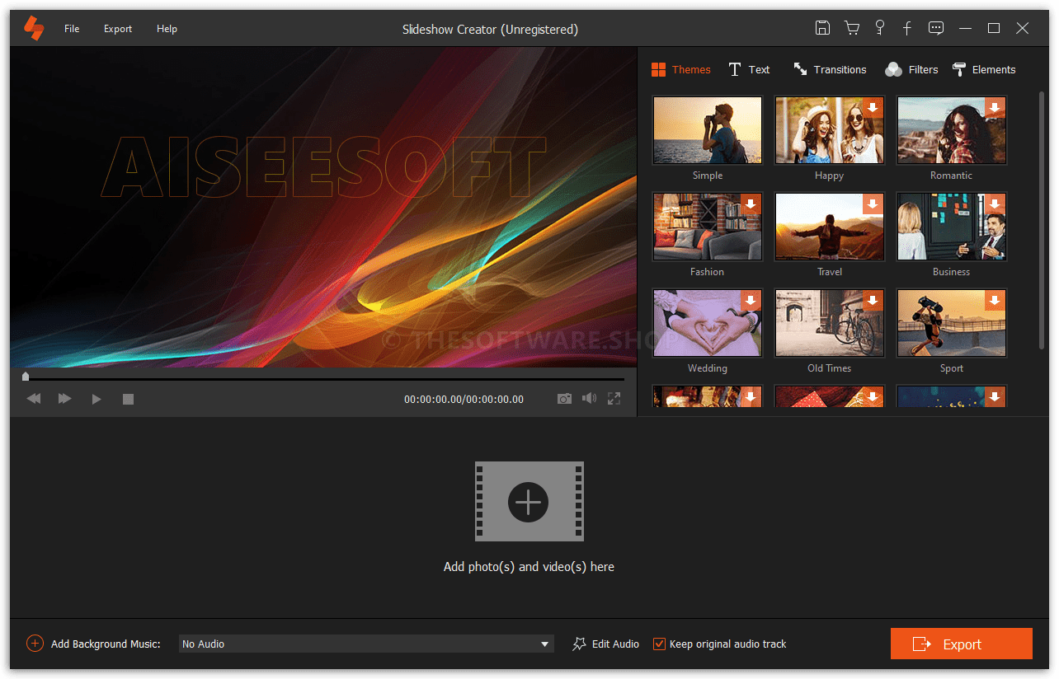Click the Add Background Music plus icon

34,644
